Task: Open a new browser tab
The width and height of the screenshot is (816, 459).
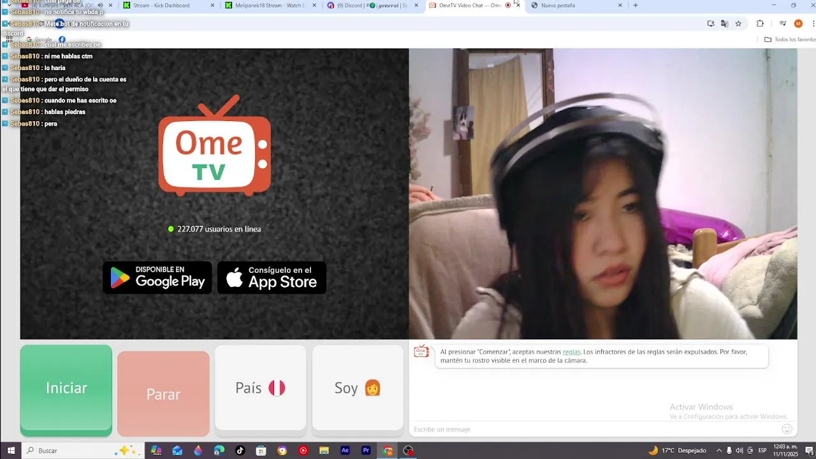Action: pos(635,5)
